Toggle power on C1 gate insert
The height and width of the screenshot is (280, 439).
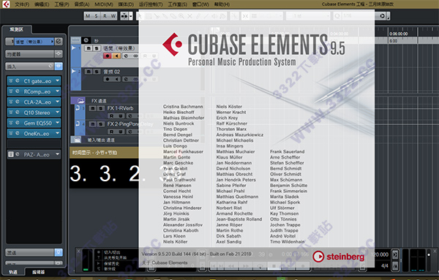coord(11,81)
